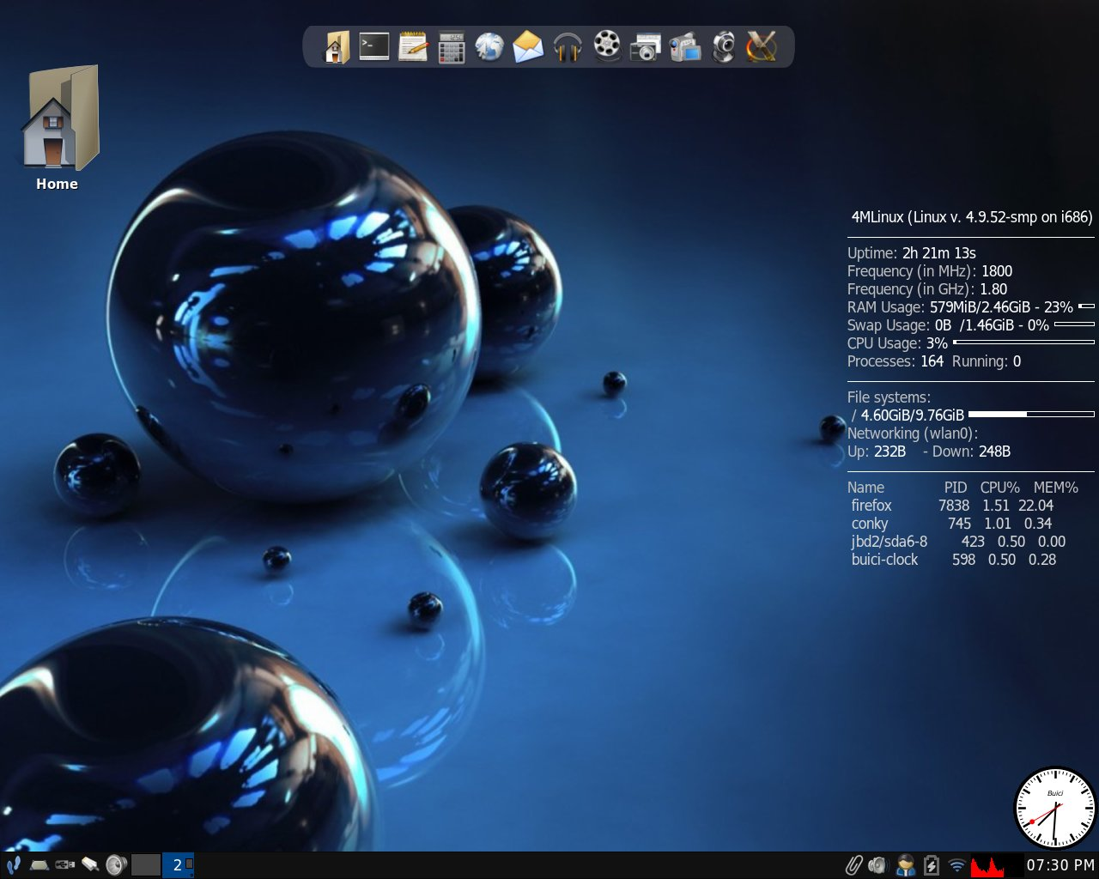Image resolution: width=1099 pixels, height=879 pixels.
Task: Click the Buici analog clock
Action: pos(1055,809)
